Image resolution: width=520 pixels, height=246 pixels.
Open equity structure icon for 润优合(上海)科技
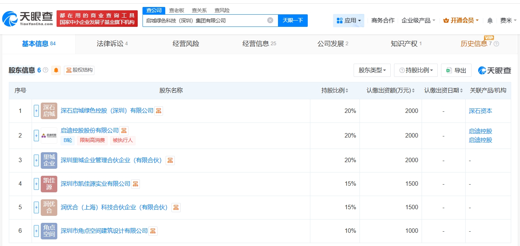click(176, 207)
